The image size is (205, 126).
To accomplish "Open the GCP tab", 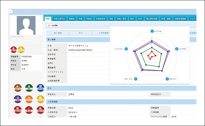I will point(140,19).
